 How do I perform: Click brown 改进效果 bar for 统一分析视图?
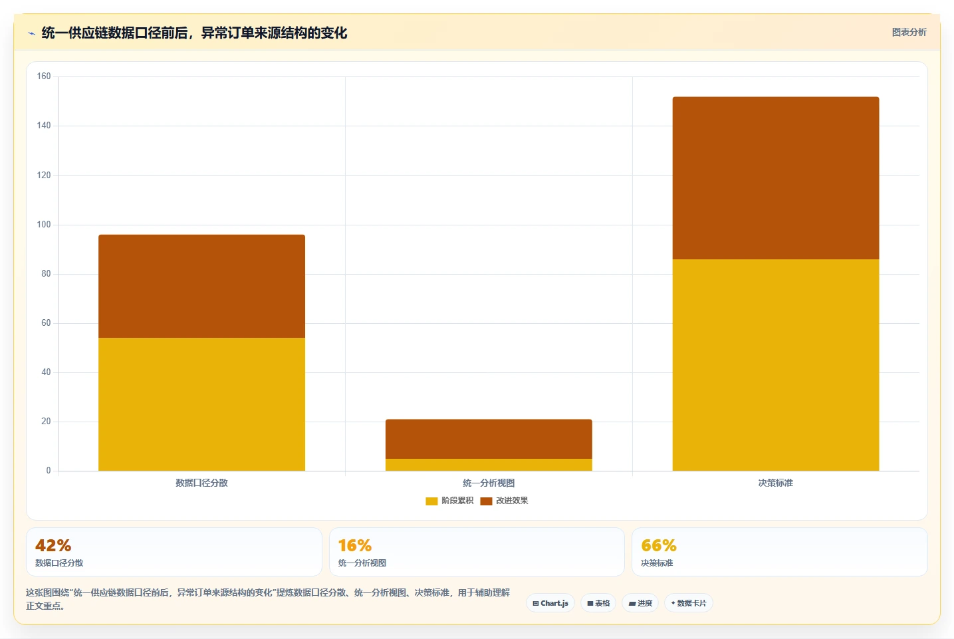489,439
